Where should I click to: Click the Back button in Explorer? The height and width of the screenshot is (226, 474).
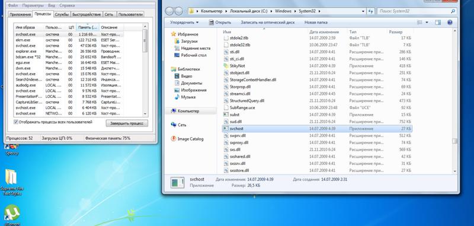pos(169,11)
